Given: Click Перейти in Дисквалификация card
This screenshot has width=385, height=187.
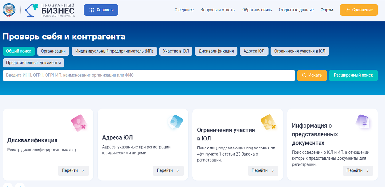Looking at the screenshot, I should coord(73,171).
